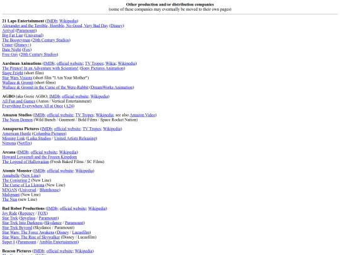Open Alexander and the Terrible, Horrible link
The height and width of the screenshot is (255, 340).
pyautogui.click(x=55, y=26)
